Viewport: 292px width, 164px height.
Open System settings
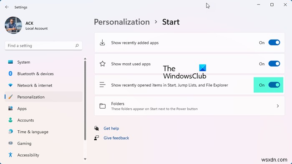click(x=43, y=62)
